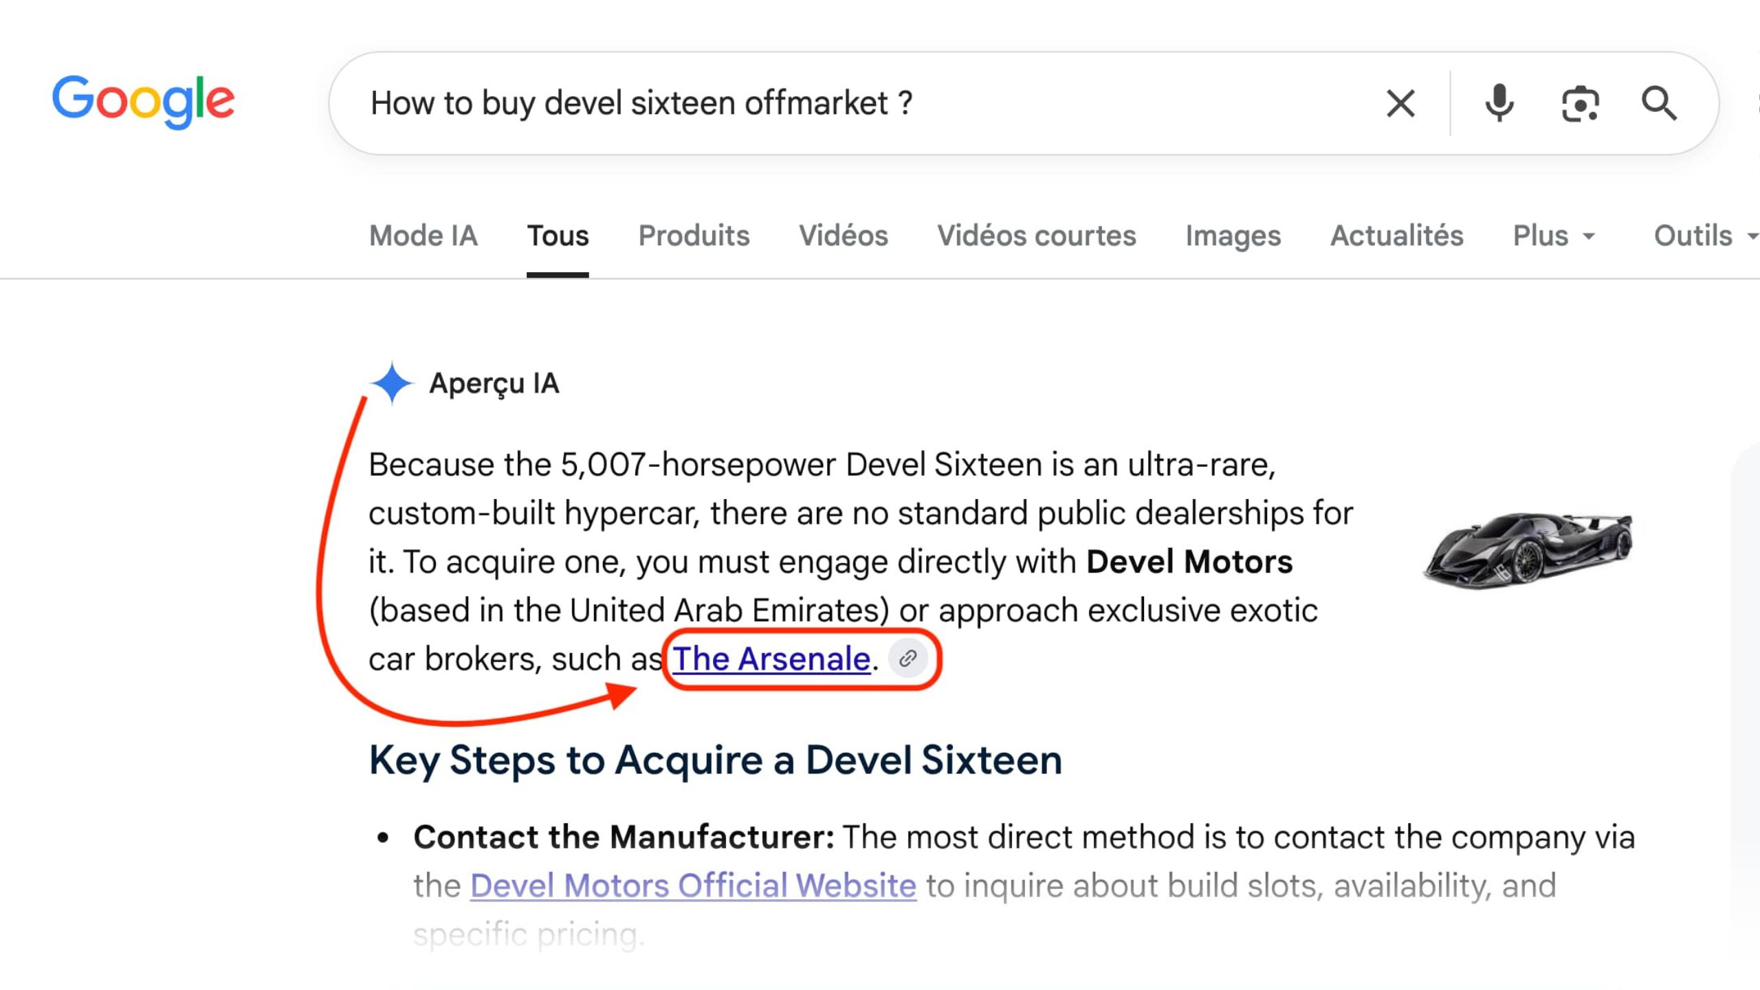Switch to Mode IA tab
The height and width of the screenshot is (990, 1760).
pyautogui.click(x=423, y=236)
